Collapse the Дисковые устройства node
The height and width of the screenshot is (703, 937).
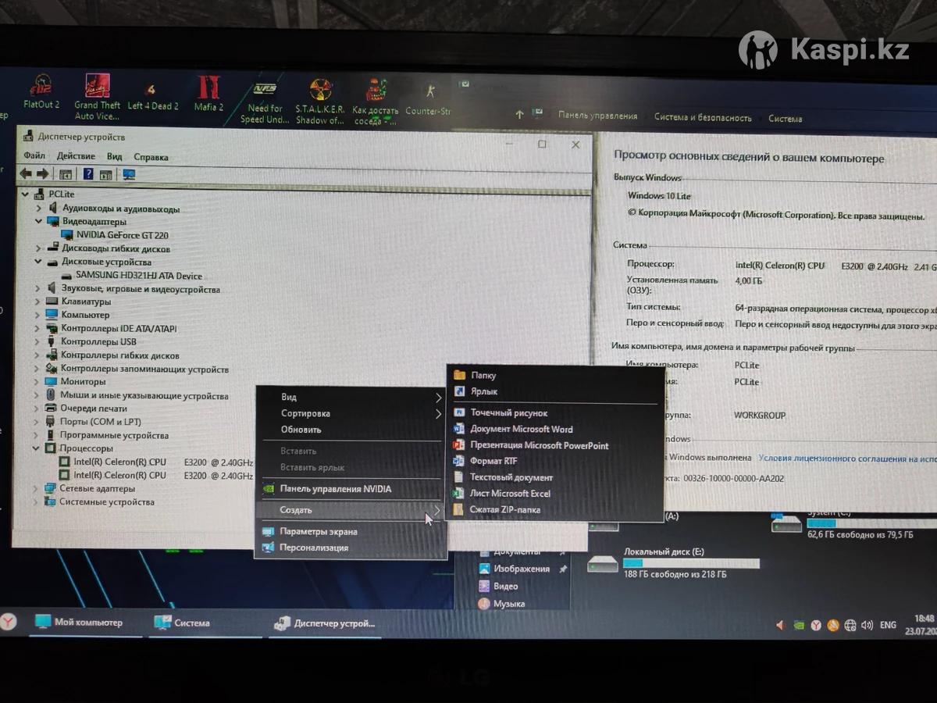tap(38, 262)
